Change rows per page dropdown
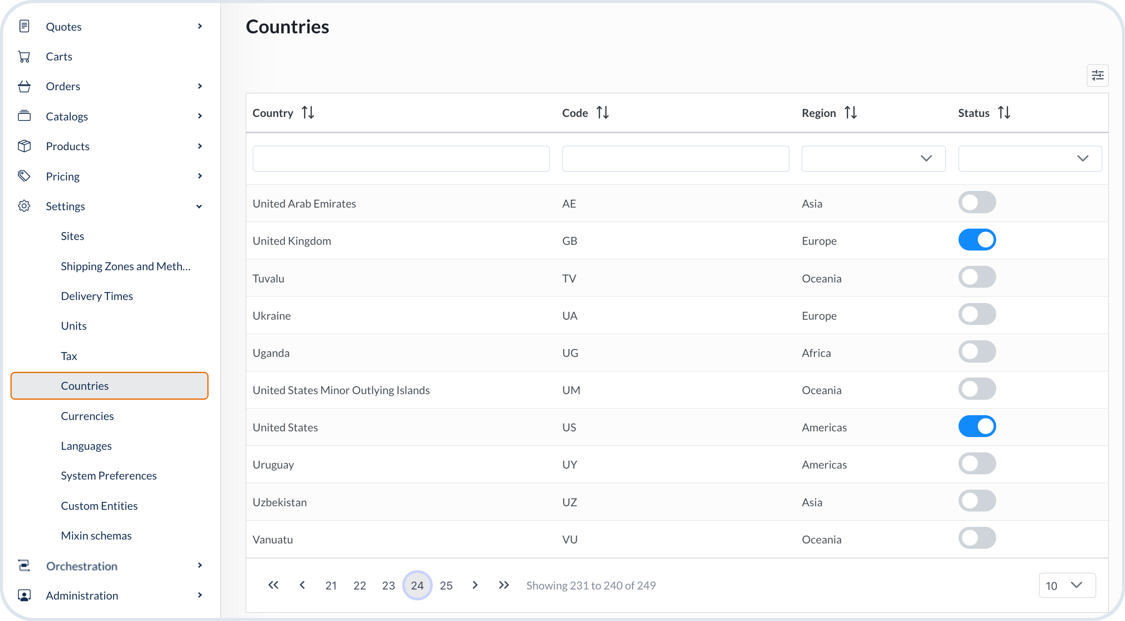The width and height of the screenshot is (1125, 621). 1067,585
